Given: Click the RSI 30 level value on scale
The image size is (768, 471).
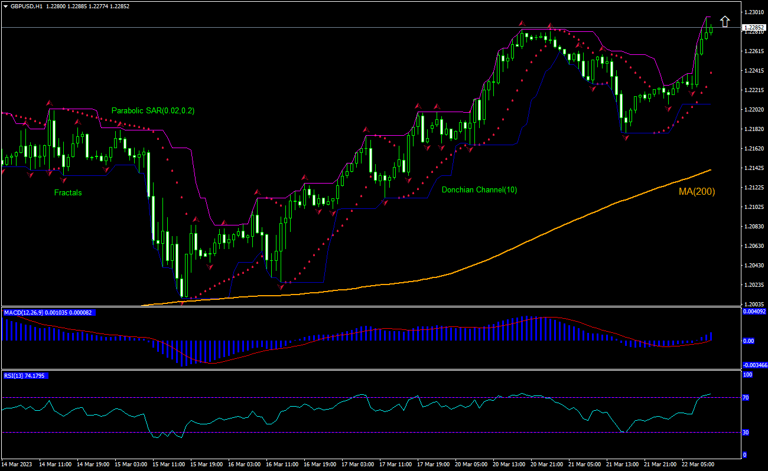Looking at the screenshot, I should (x=746, y=433).
